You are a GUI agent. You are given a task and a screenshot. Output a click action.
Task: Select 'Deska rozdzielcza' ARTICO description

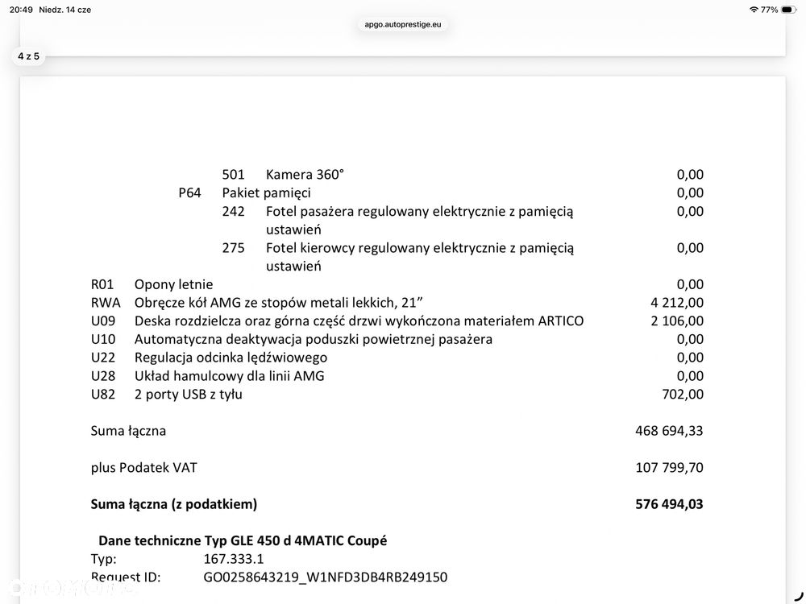(x=359, y=321)
